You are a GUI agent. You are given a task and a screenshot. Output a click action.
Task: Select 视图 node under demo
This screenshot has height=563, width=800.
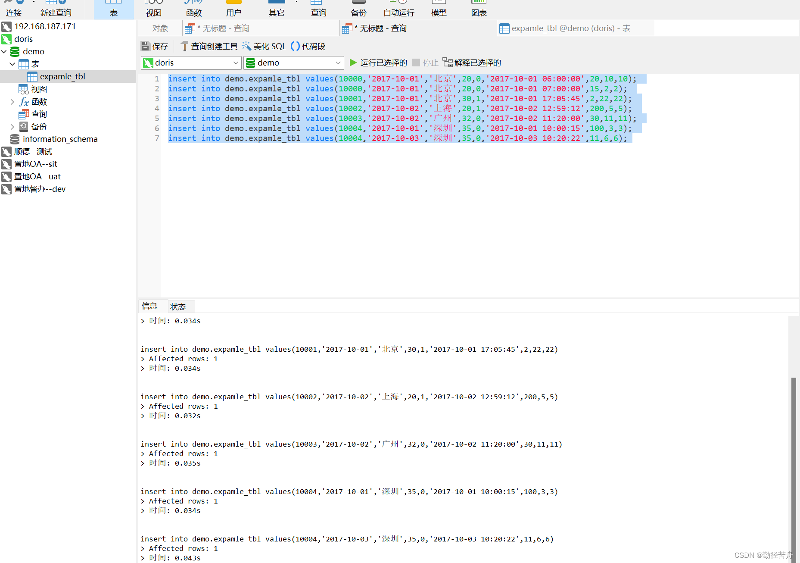pyautogui.click(x=39, y=89)
